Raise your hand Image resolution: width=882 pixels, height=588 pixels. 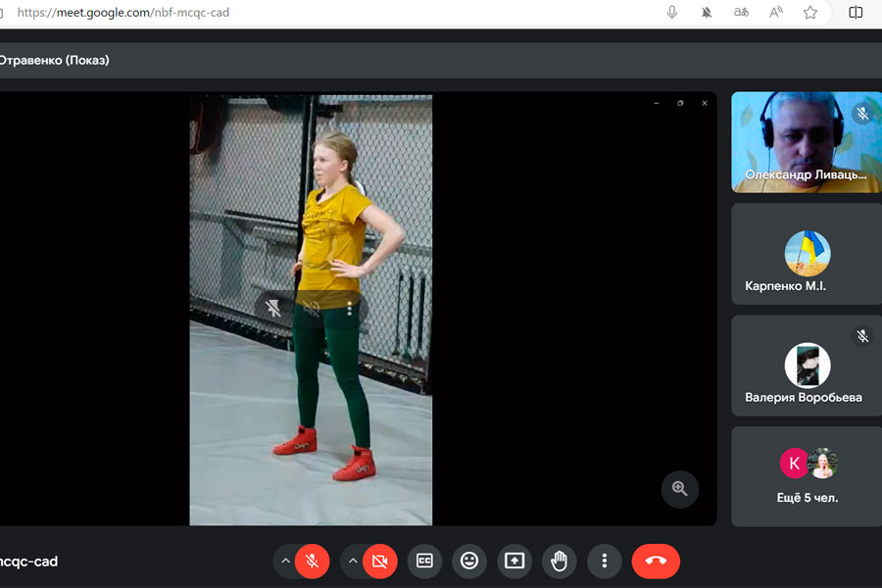coord(560,562)
